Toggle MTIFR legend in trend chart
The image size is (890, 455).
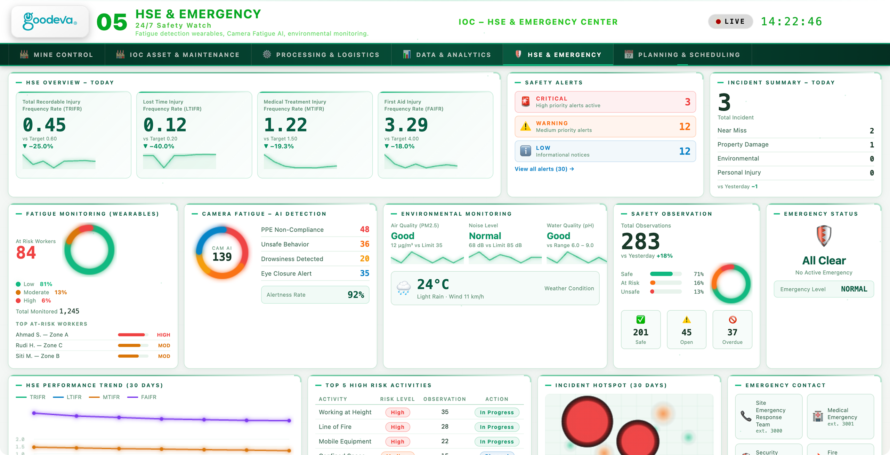click(104, 397)
